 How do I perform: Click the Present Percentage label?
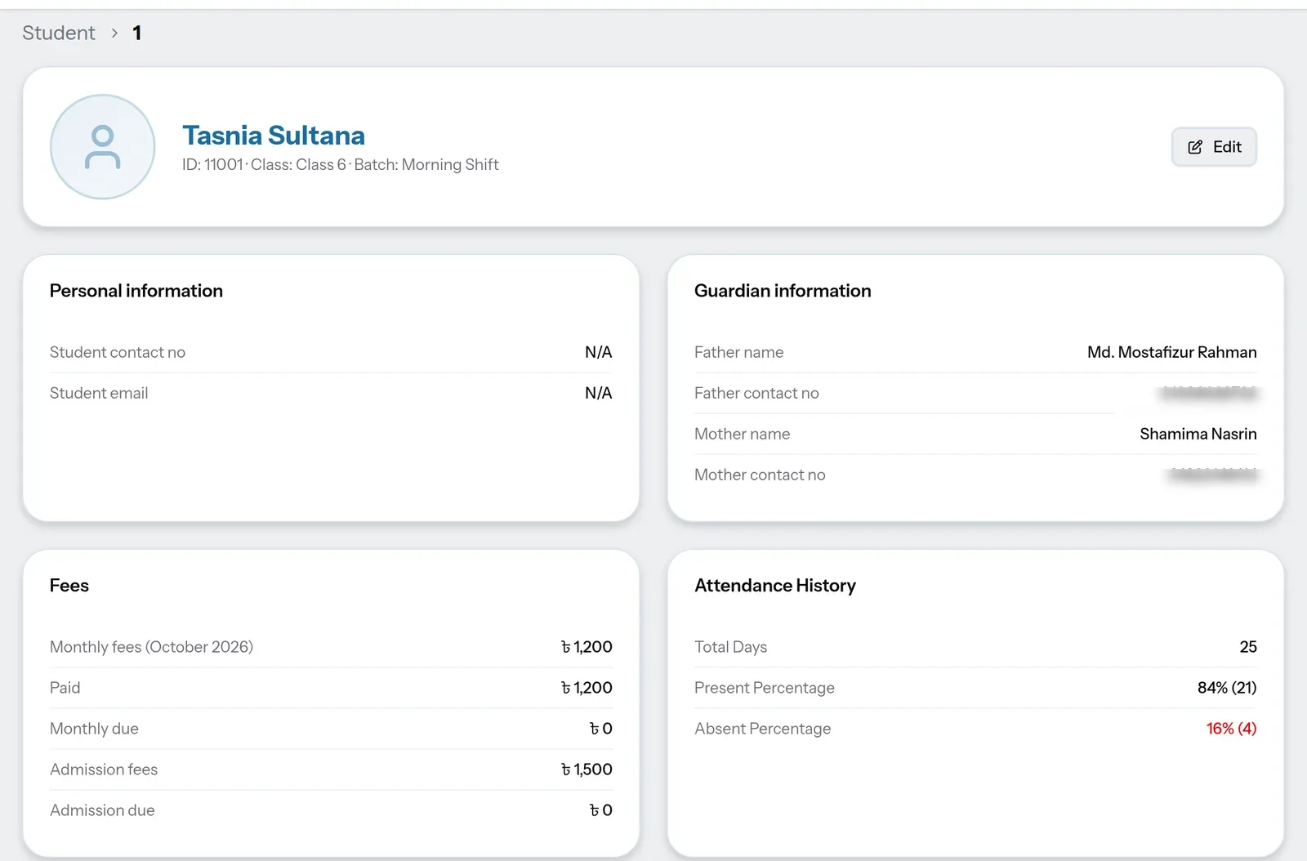point(765,688)
